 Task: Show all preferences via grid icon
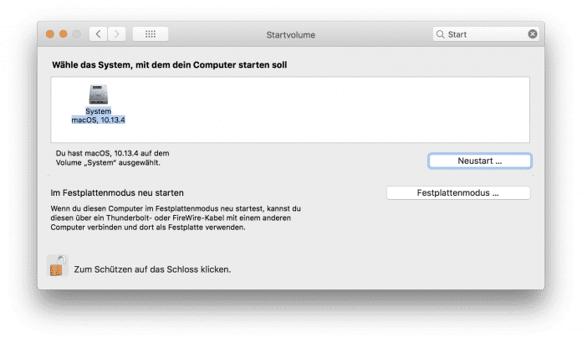[x=151, y=34]
